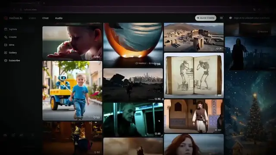Open the city skyline at dusk video
The width and height of the screenshot is (276, 155).
point(133,85)
